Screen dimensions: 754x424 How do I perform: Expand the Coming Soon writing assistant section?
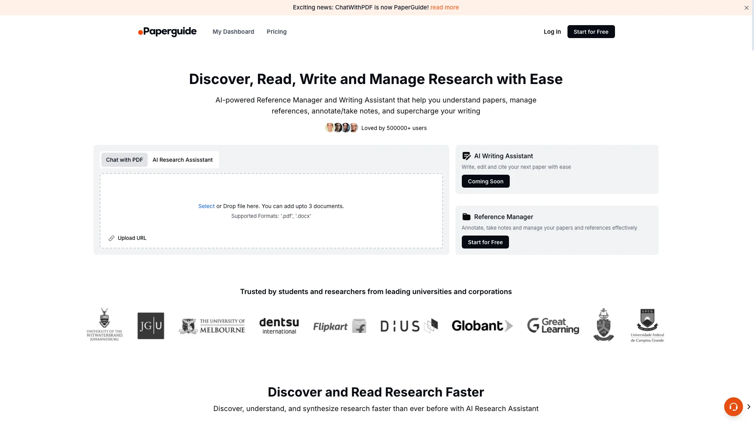click(485, 181)
